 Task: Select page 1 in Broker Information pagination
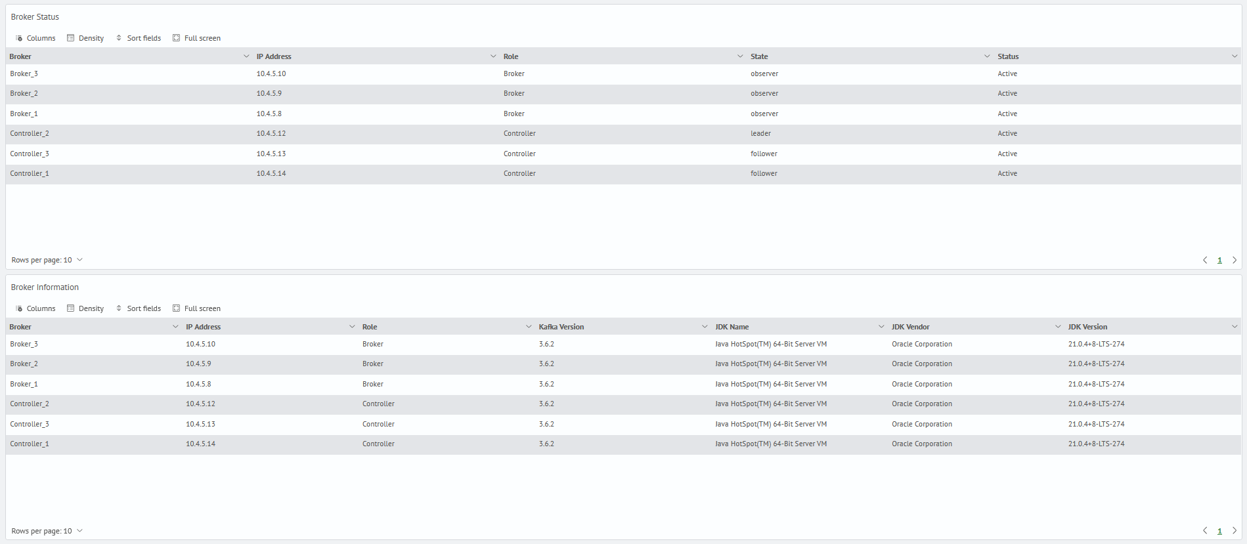click(x=1219, y=531)
